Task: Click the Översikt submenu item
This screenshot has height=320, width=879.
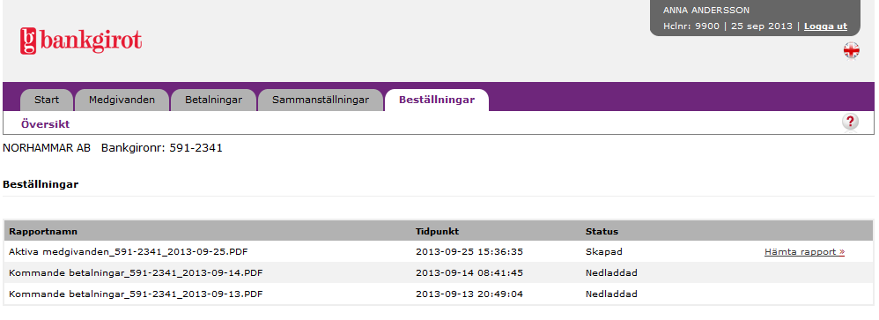Action: 46,124
